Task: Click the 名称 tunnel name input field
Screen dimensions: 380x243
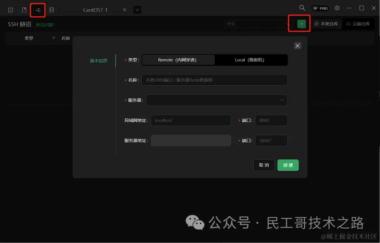Action: (x=215, y=80)
